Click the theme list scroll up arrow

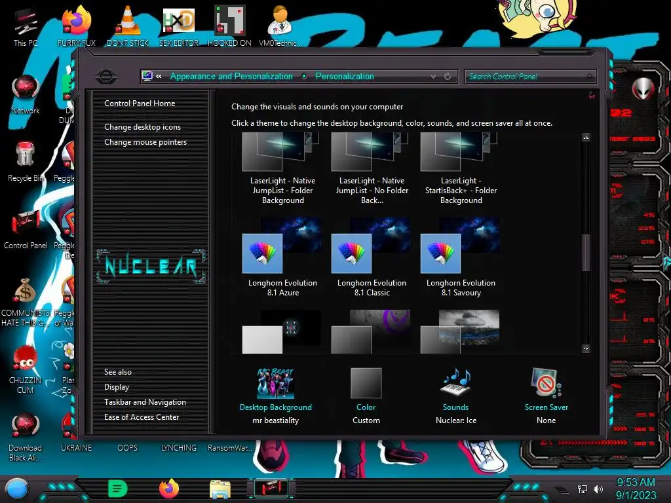pos(586,138)
